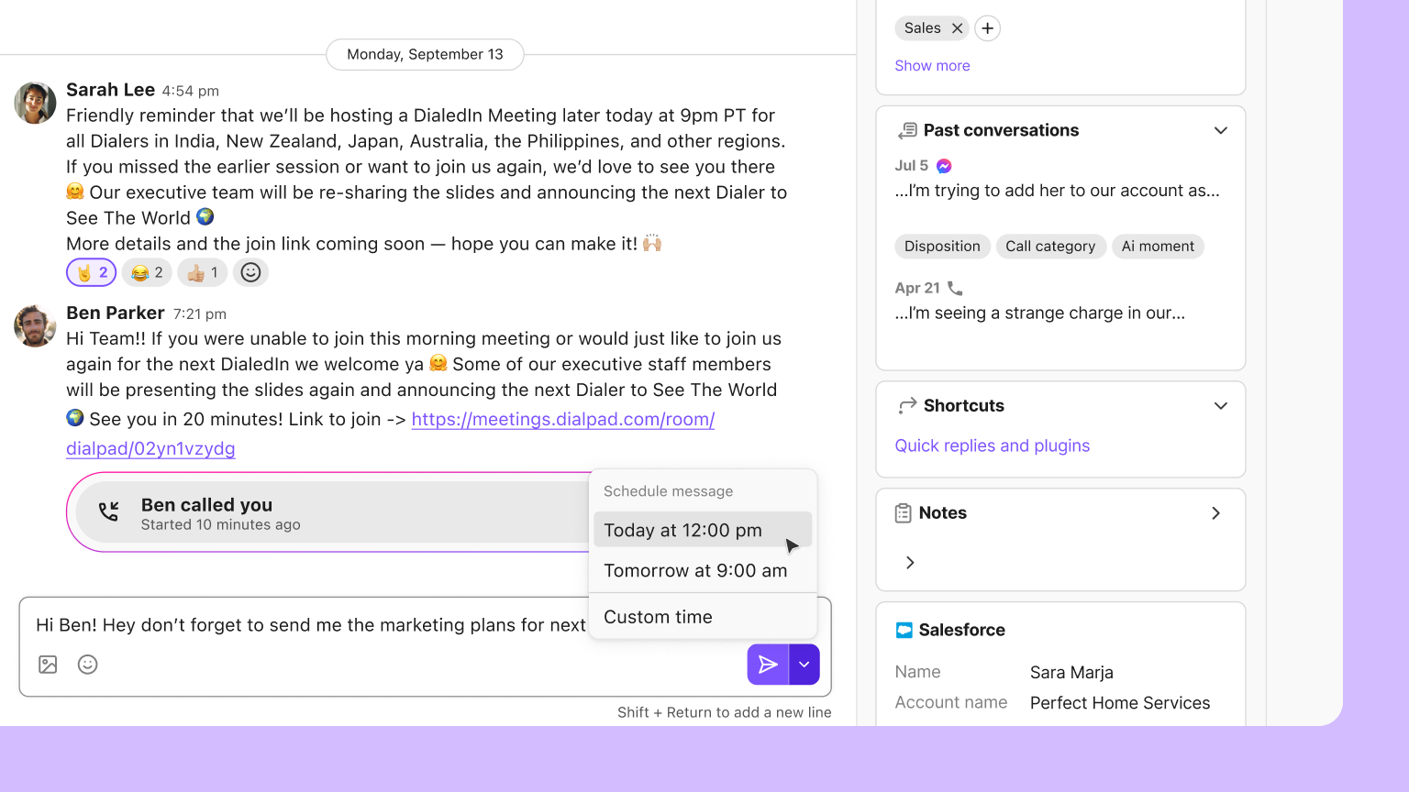This screenshot has height=792, width=1409.
Task: Click the incoming call icon on Ben's call card
Action: tap(108, 512)
